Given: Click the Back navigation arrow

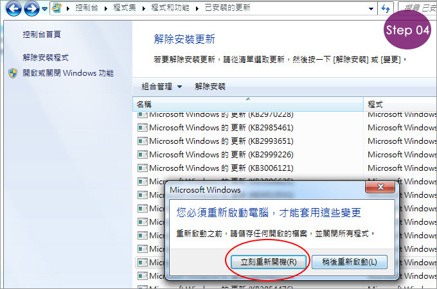Looking at the screenshot, I should (13, 8).
